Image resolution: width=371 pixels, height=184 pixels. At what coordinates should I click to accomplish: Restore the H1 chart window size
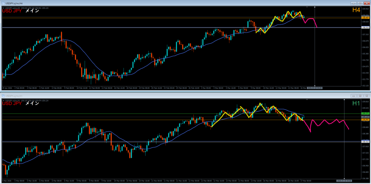359,96
